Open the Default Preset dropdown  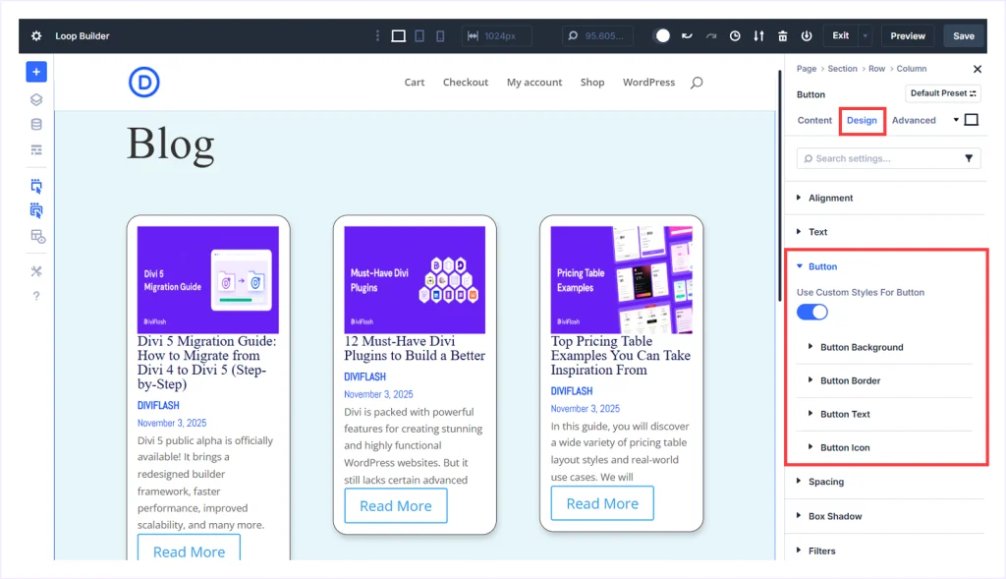coord(943,93)
